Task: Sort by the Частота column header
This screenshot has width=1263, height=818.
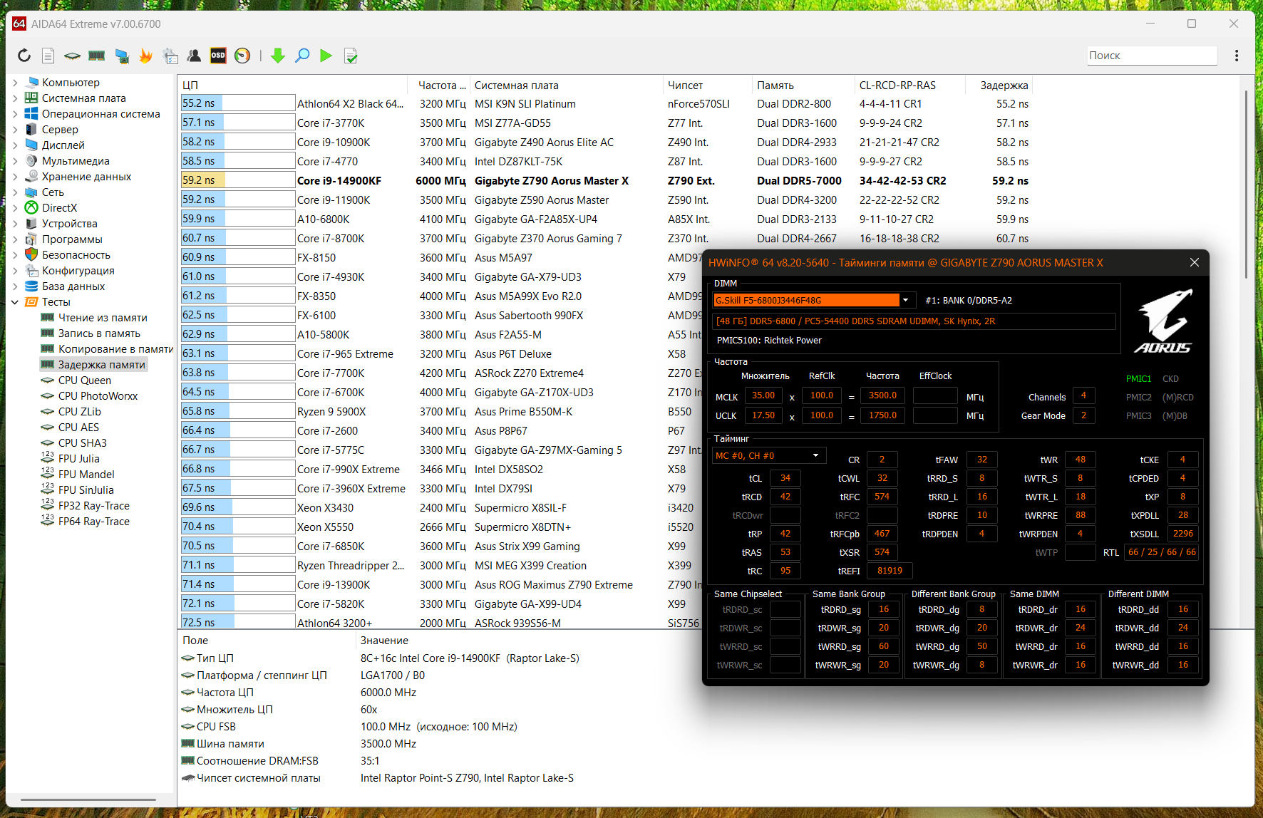Action: click(438, 86)
